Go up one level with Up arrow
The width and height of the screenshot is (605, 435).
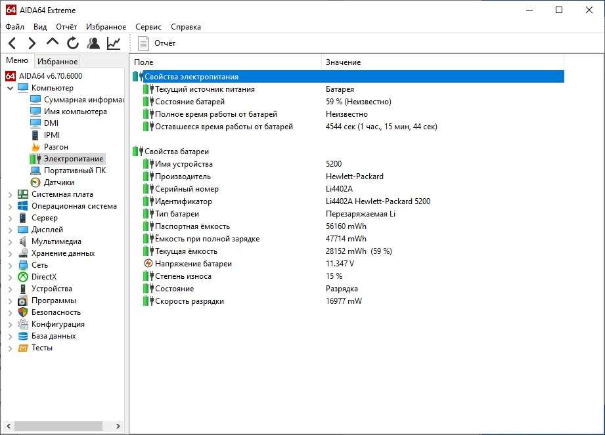(x=53, y=43)
